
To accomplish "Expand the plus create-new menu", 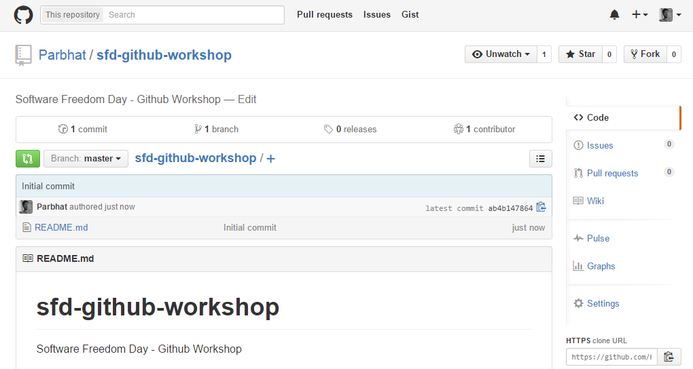I will (x=639, y=14).
